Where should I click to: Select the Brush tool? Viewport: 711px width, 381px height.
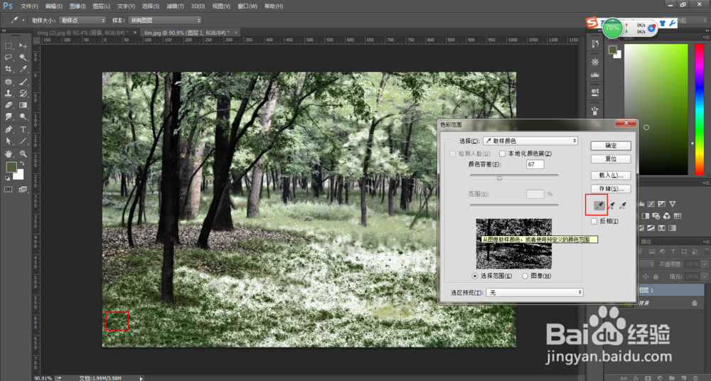(23, 82)
